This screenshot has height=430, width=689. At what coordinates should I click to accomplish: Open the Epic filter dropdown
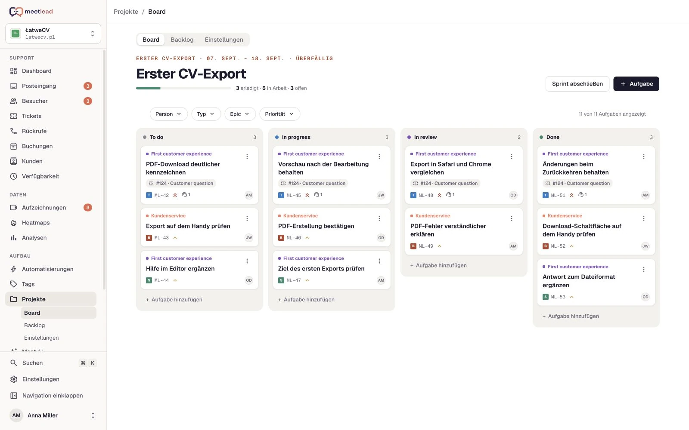(240, 114)
